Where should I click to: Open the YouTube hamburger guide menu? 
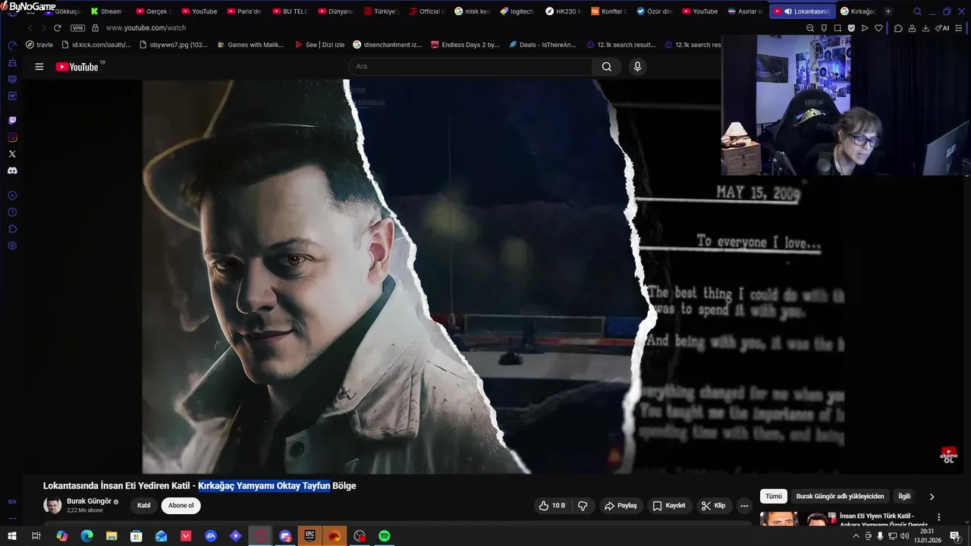point(39,67)
